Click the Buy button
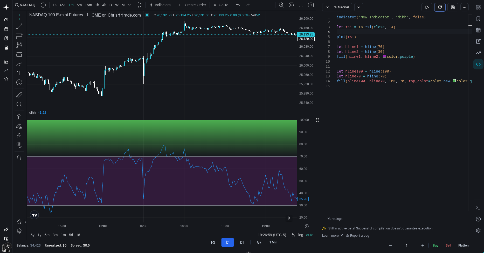 (x=435, y=245)
